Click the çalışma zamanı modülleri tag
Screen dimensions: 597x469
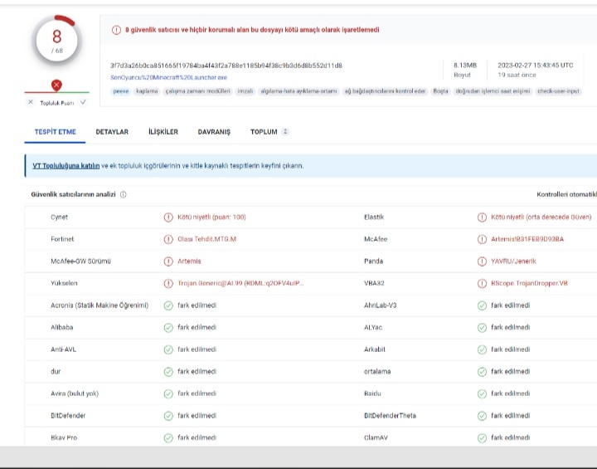point(198,91)
